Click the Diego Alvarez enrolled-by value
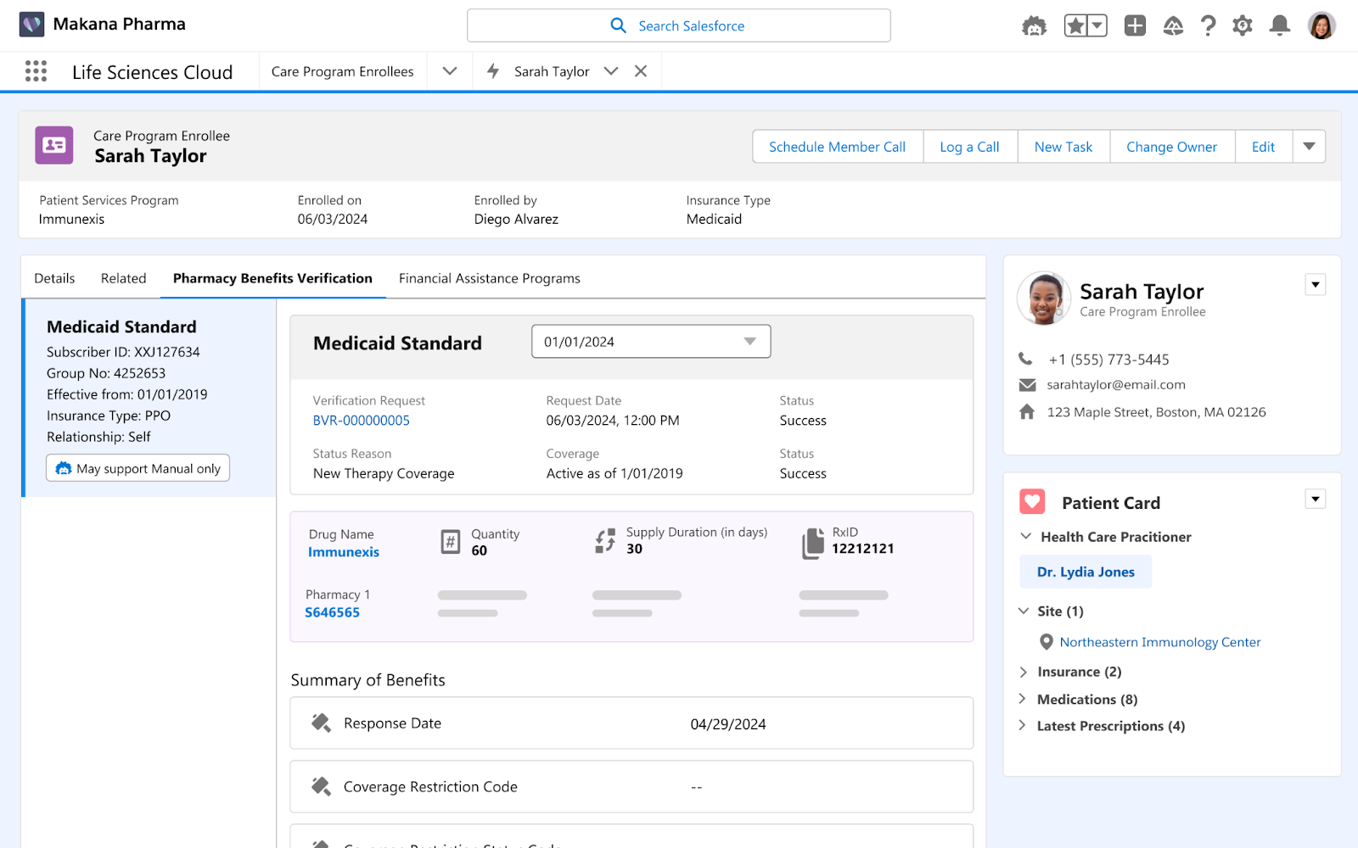This screenshot has width=1358, height=848. click(x=516, y=219)
